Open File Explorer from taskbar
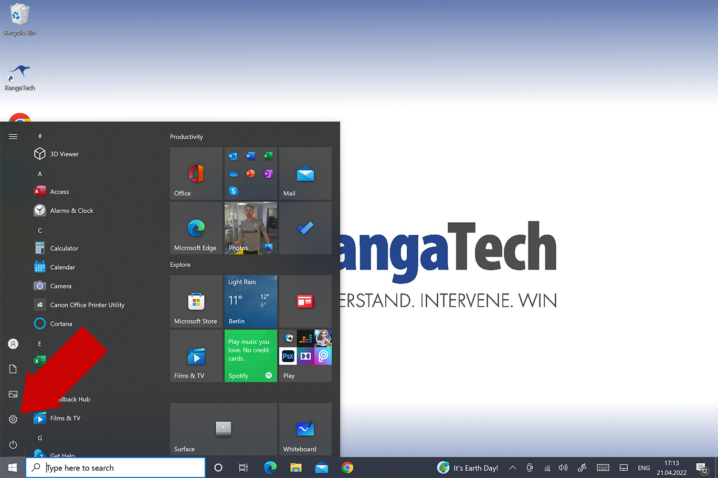718x478 pixels. 296,468
